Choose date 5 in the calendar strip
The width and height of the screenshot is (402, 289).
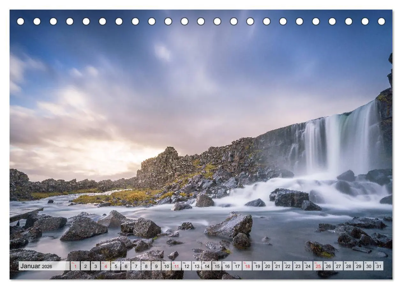click(116, 266)
